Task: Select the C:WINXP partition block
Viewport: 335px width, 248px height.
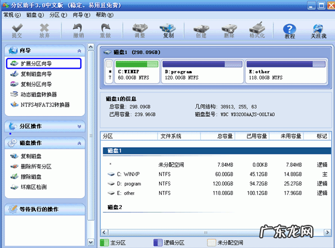Action: 137,72
